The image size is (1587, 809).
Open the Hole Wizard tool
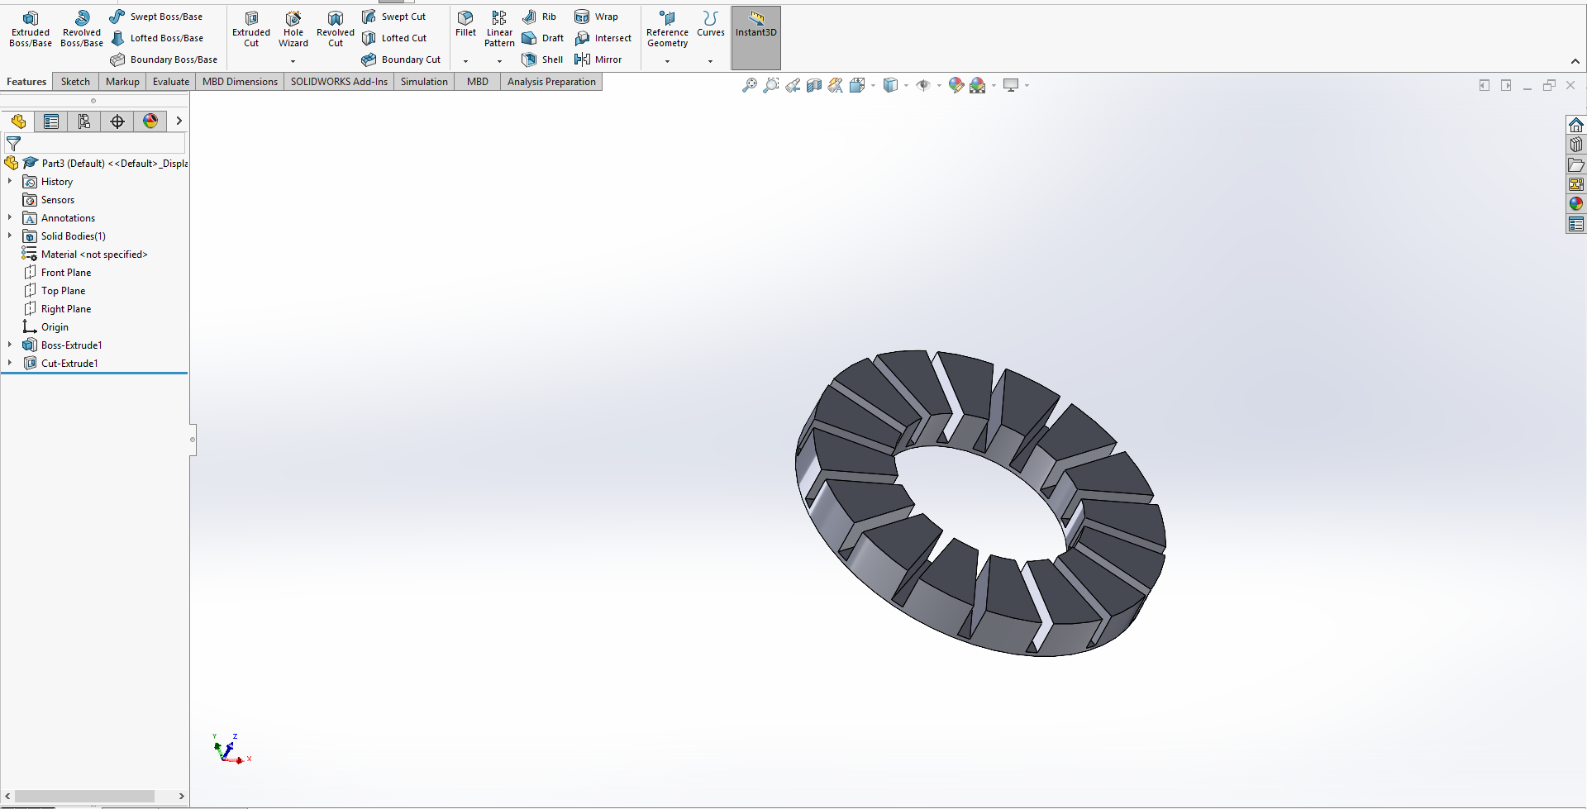[293, 29]
